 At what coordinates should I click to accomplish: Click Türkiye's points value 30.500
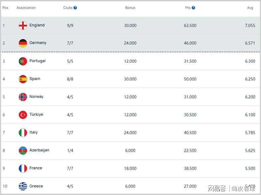190,115
